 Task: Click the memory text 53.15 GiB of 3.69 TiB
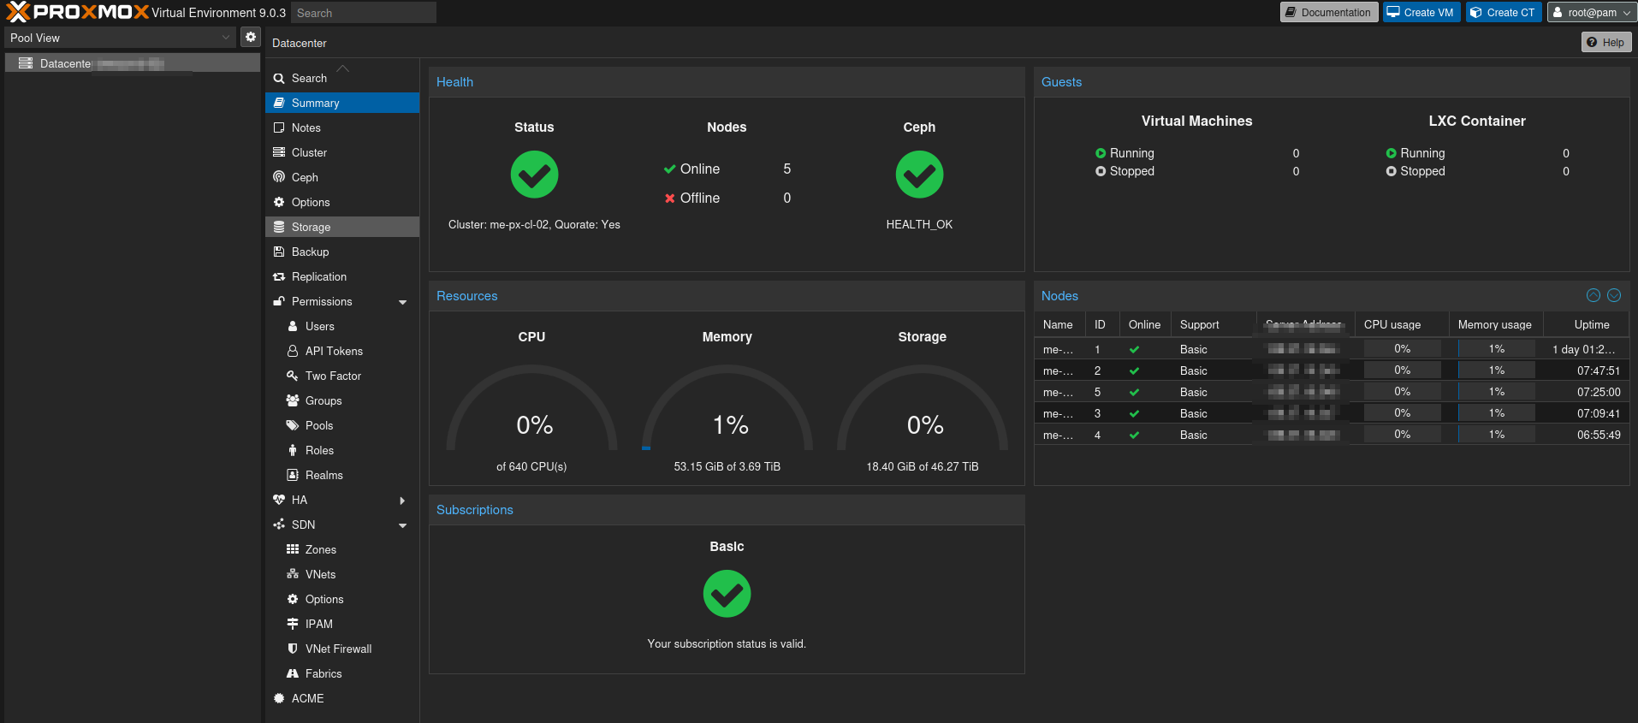tap(727, 466)
